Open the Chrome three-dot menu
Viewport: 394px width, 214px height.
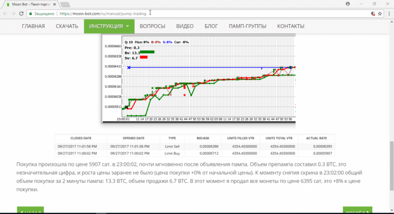[x=389, y=14]
